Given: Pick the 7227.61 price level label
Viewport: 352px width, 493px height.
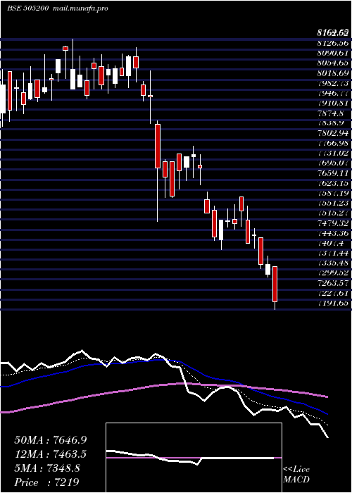Looking at the screenshot, I should click(x=332, y=294).
